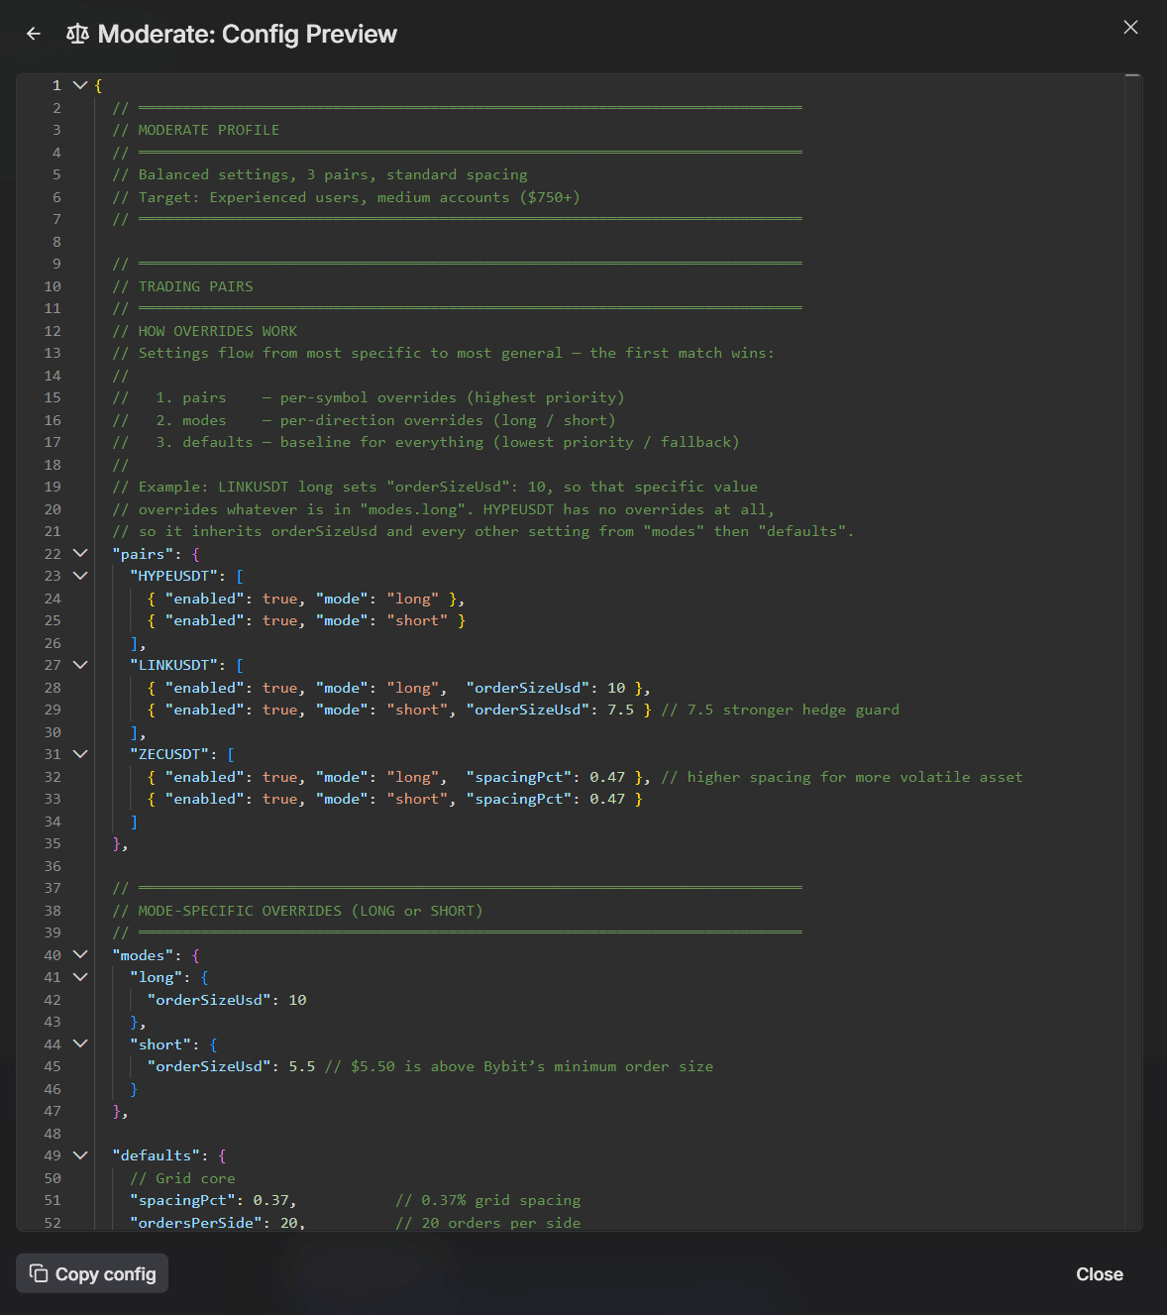The image size is (1167, 1315).
Task: Click the "MODERATE PROFILE" comment text
Action: point(196,130)
